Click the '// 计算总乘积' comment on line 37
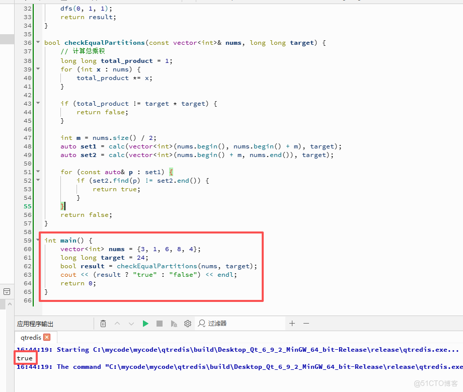The width and height of the screenshot is (463, 392). (83, 51)
